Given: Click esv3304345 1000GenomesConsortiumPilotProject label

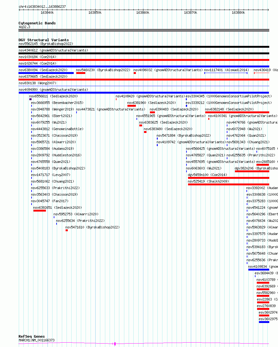Looking at the screenshot, I should click(x=229, y=96).
